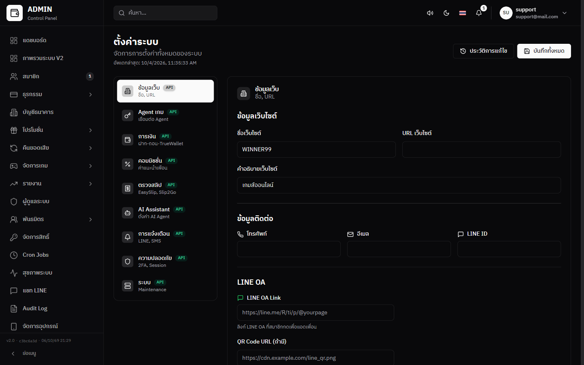
Task: Expand the โปรโมชั่น submenu chevron
Action: tap(90, 130)
